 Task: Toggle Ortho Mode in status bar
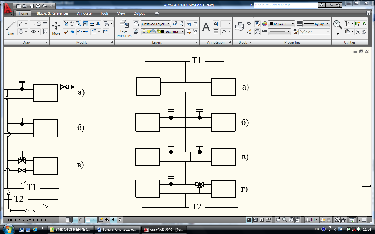(75, 220)
